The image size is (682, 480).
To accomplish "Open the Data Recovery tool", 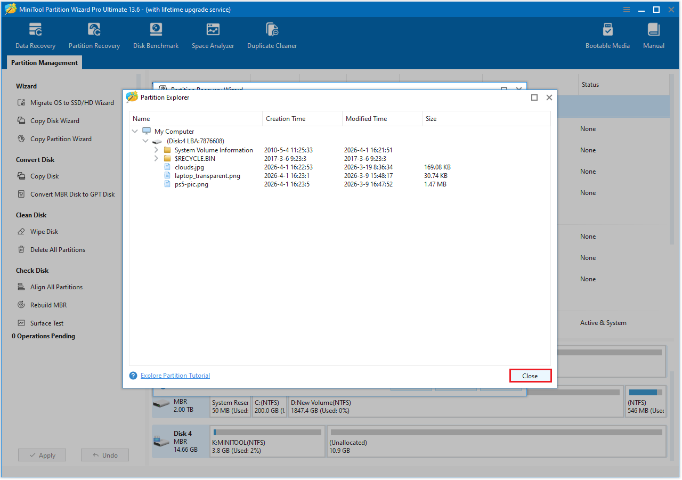I will coord(35,35).
